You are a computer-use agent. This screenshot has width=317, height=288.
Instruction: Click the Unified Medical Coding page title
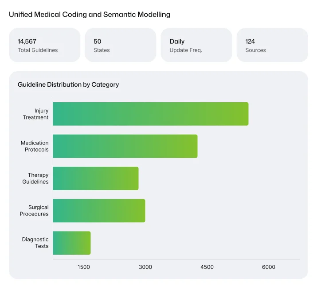[90, 15]
